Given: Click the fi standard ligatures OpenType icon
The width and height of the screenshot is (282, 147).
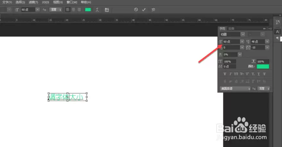Looking at the screenshot, I should (x=225, y=81).
